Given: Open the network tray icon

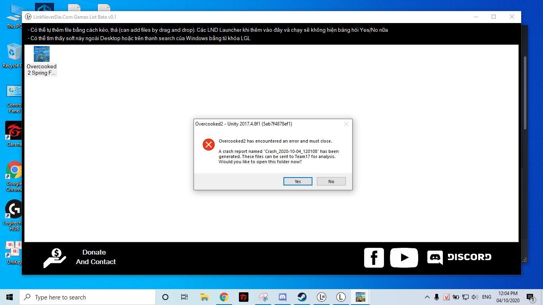Looking at the screenshot, I should pyautogui.click(x=465, y=297).
